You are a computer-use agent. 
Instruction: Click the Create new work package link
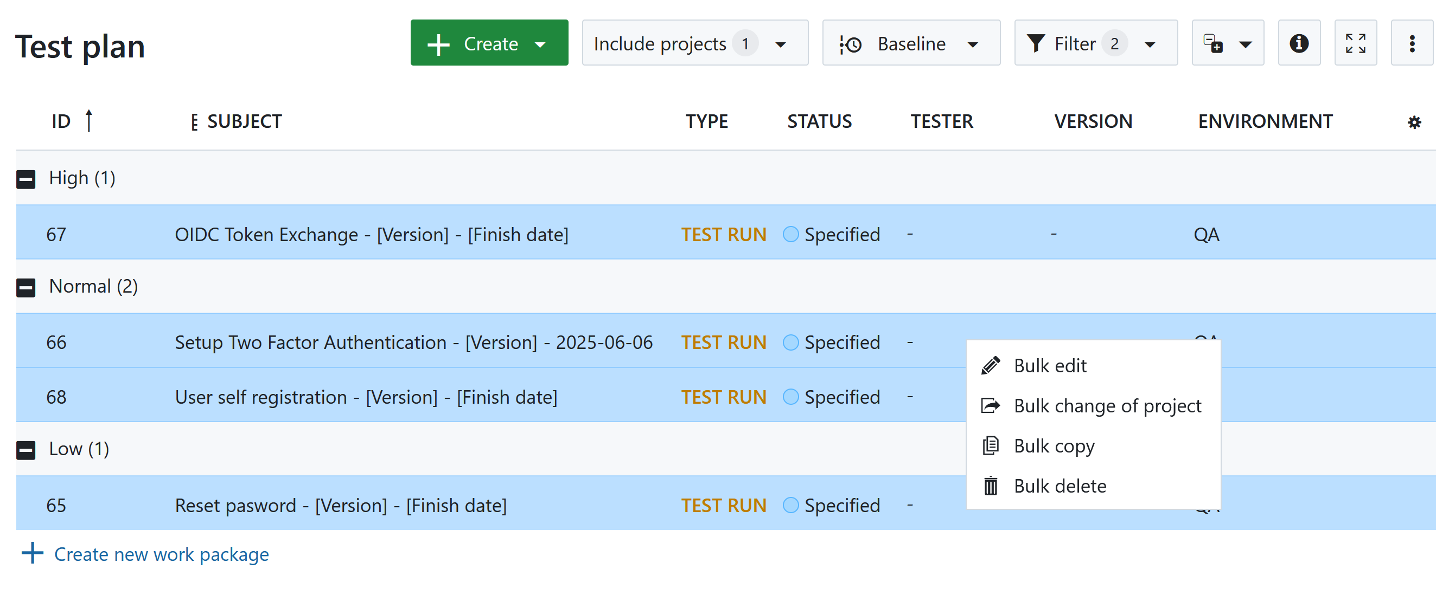click(161, 554)
